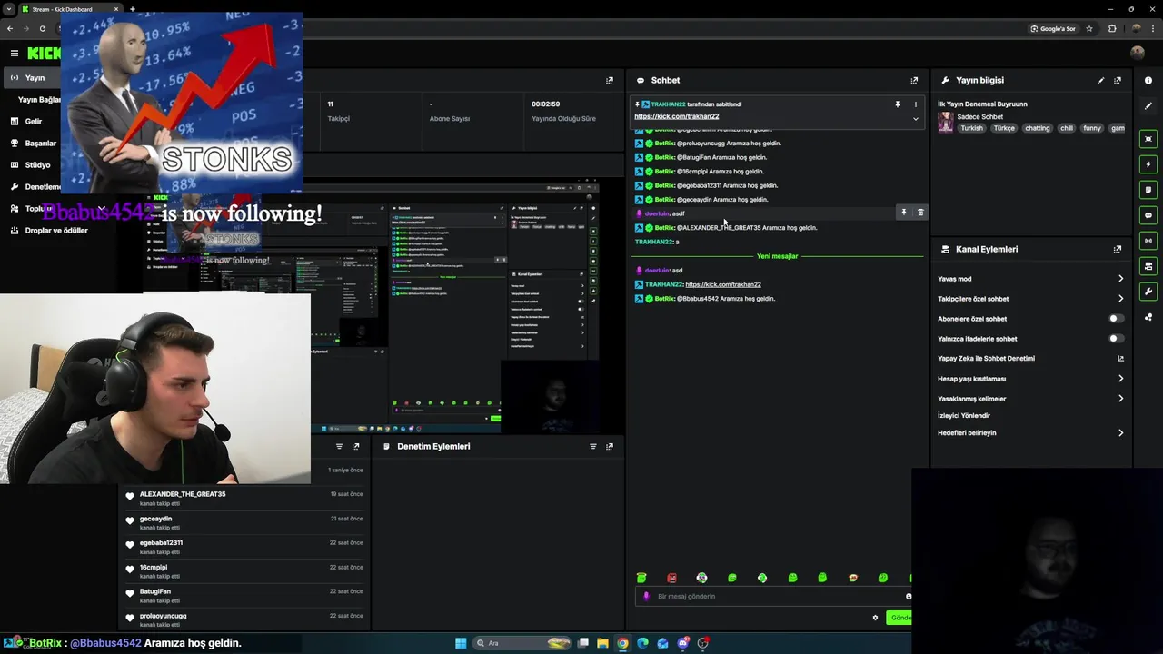This screenshot has width=1163, height=654.
Task: Click Google'a Sor button in browser bar
Action: tap(1053, 28)
